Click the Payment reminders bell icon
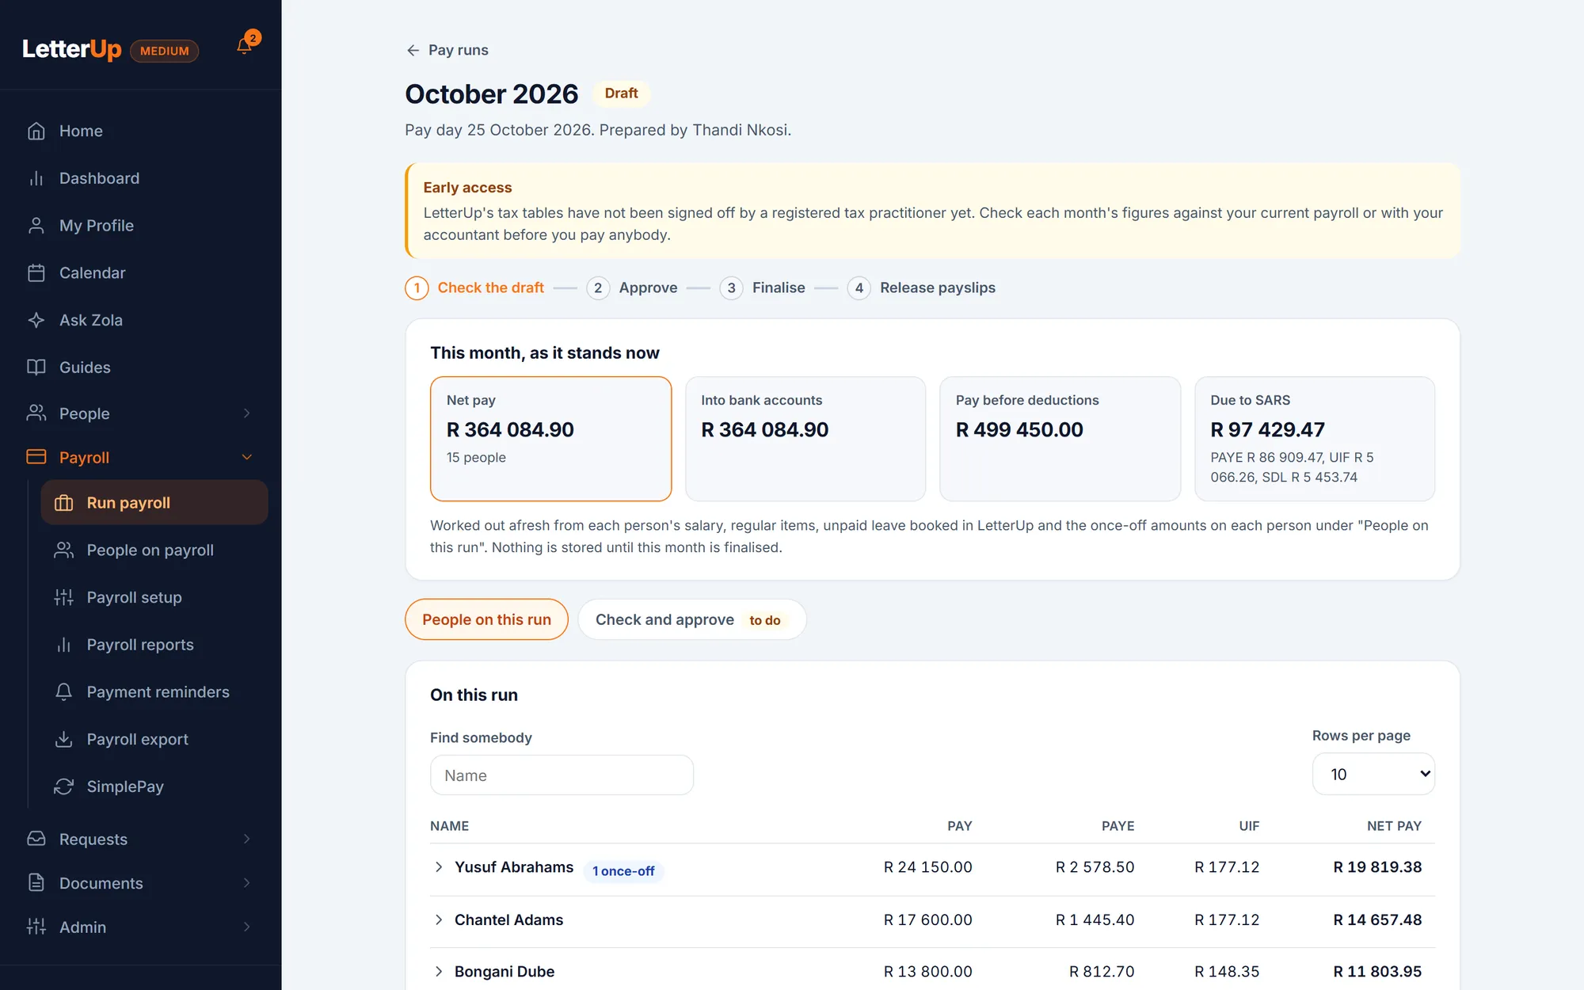 tap(64, 691)
